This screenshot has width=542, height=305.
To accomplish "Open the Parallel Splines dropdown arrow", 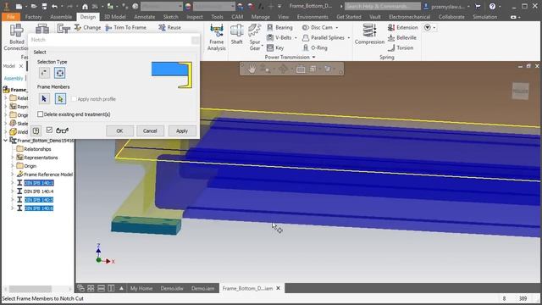I will 349,37.
